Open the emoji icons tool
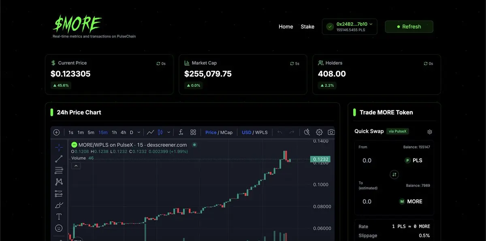The width and height of the screenshot is (486, 241). pos(59,228)
